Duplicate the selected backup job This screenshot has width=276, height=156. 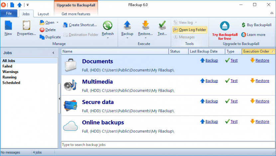tap(42, 37)
